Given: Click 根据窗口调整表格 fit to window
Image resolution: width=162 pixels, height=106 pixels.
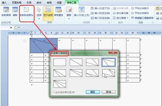Looking at the screenshot, I should pos(142,18).
